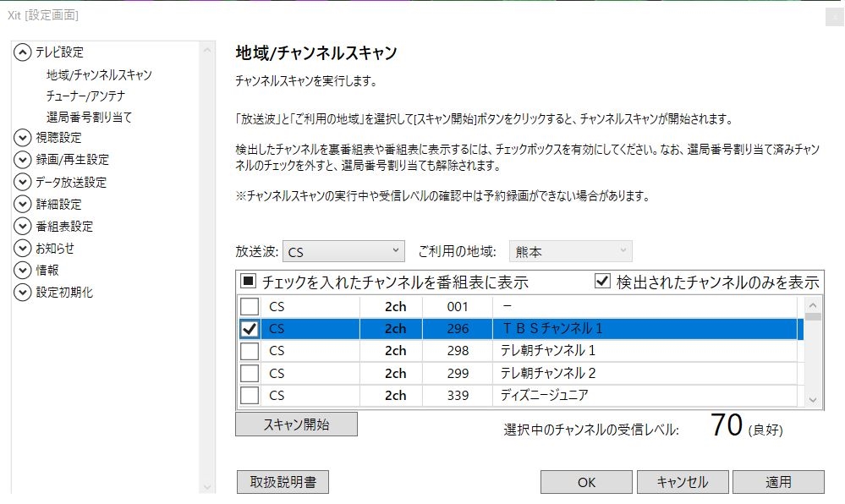Check the ディズニージュニア checkbox
Viewport: 845px width, 504px height.
click(x=249, y=395)
